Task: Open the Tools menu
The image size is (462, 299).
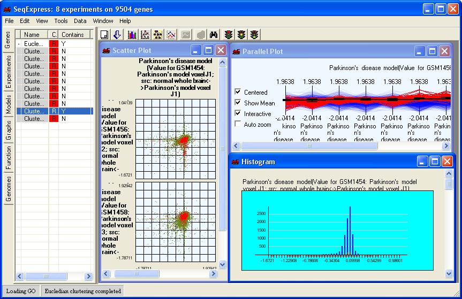Action: point(61,21)
